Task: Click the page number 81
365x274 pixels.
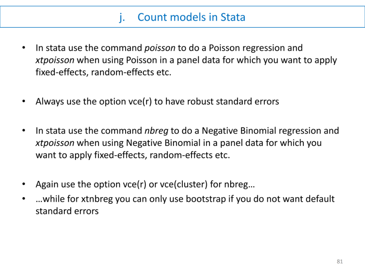Action: tap(340, 261)
